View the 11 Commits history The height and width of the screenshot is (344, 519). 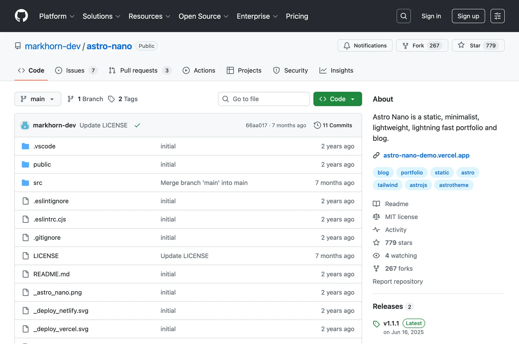[333, 125]
